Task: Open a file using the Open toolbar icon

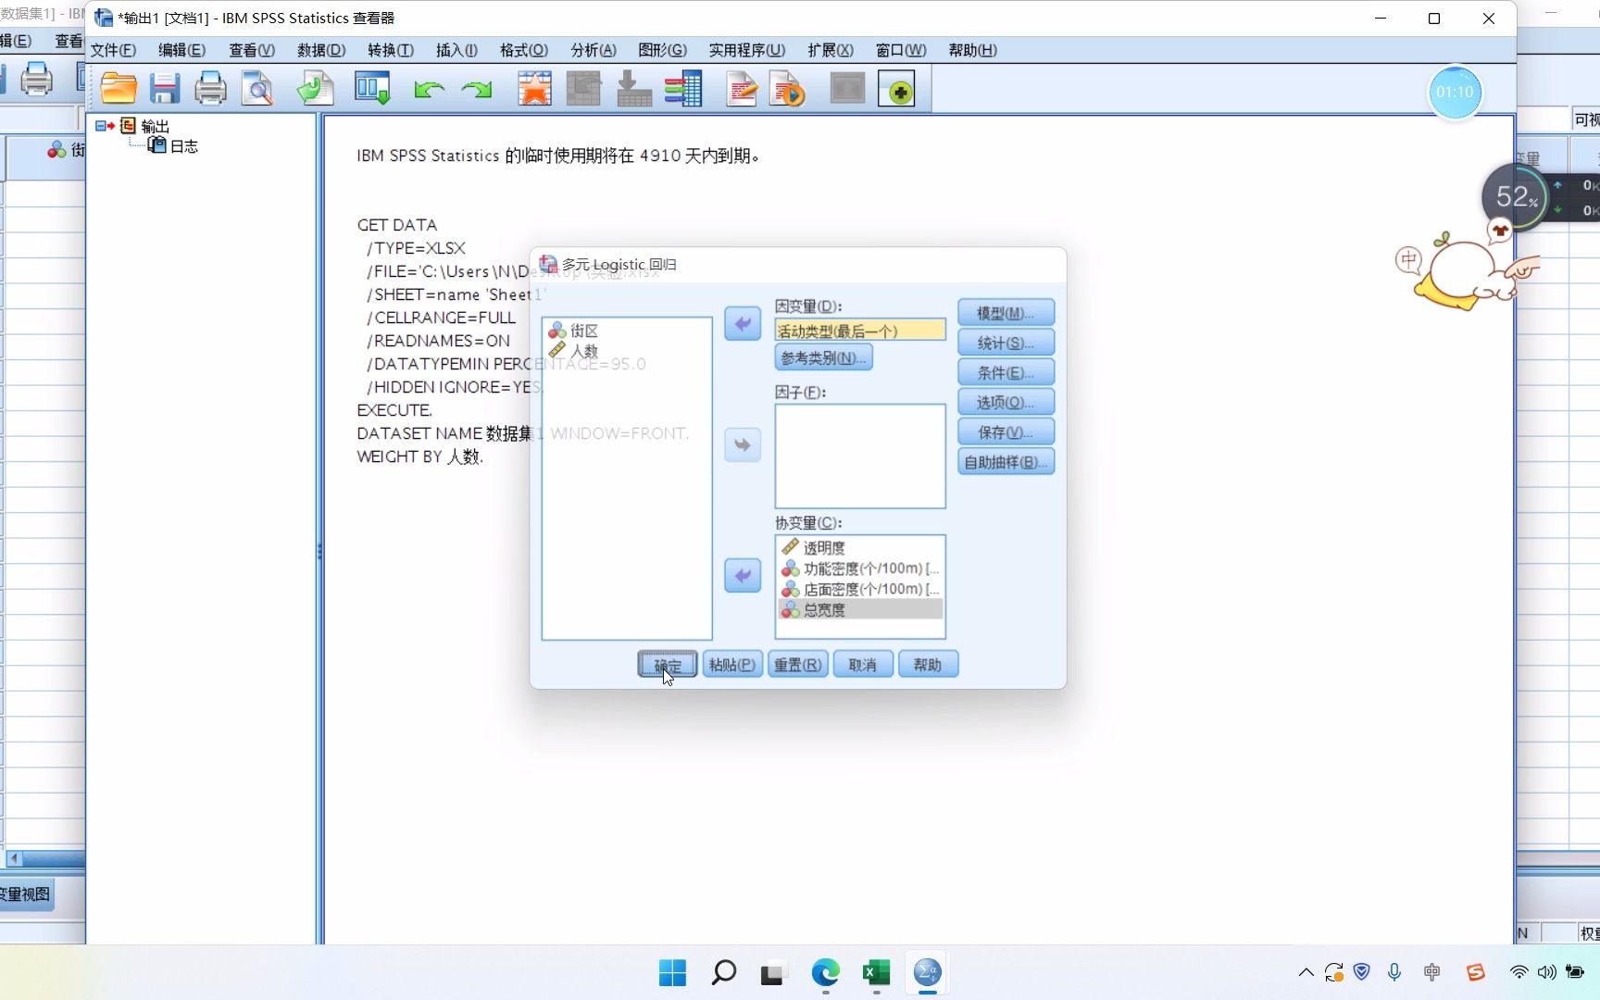Action: [x=119, y=88]
